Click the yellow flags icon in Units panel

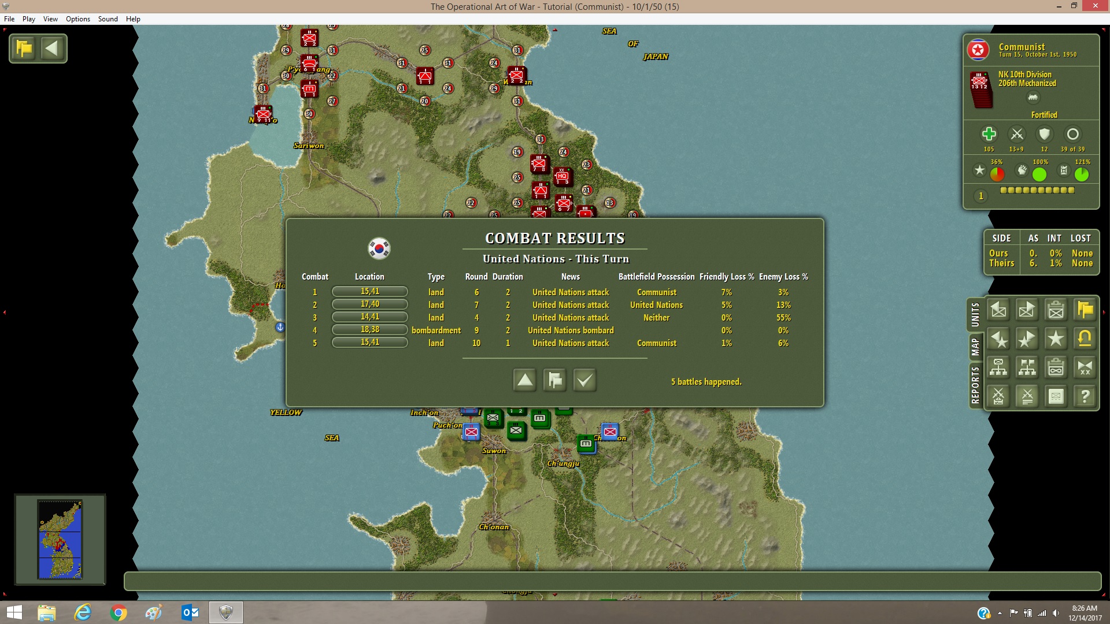pos(1085,310)
